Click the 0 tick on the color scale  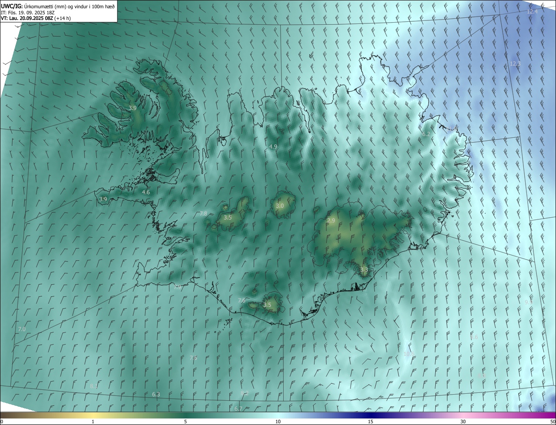[2, 422]
